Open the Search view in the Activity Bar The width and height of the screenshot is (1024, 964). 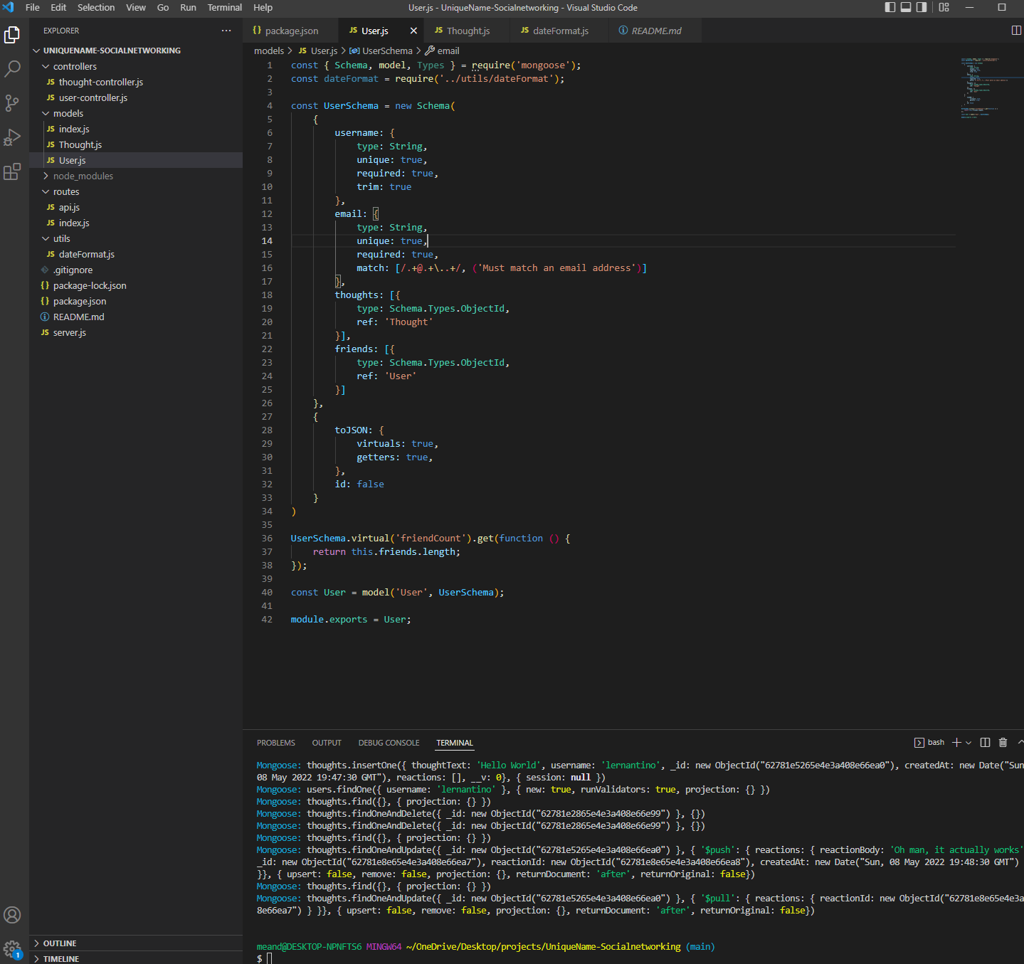[x=12, y=68]
